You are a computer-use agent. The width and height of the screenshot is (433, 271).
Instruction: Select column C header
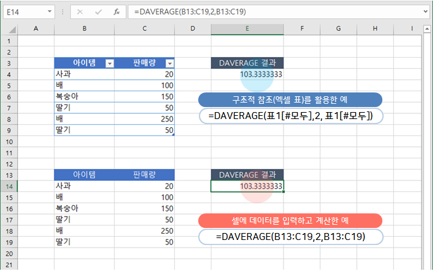coord(144,28)
